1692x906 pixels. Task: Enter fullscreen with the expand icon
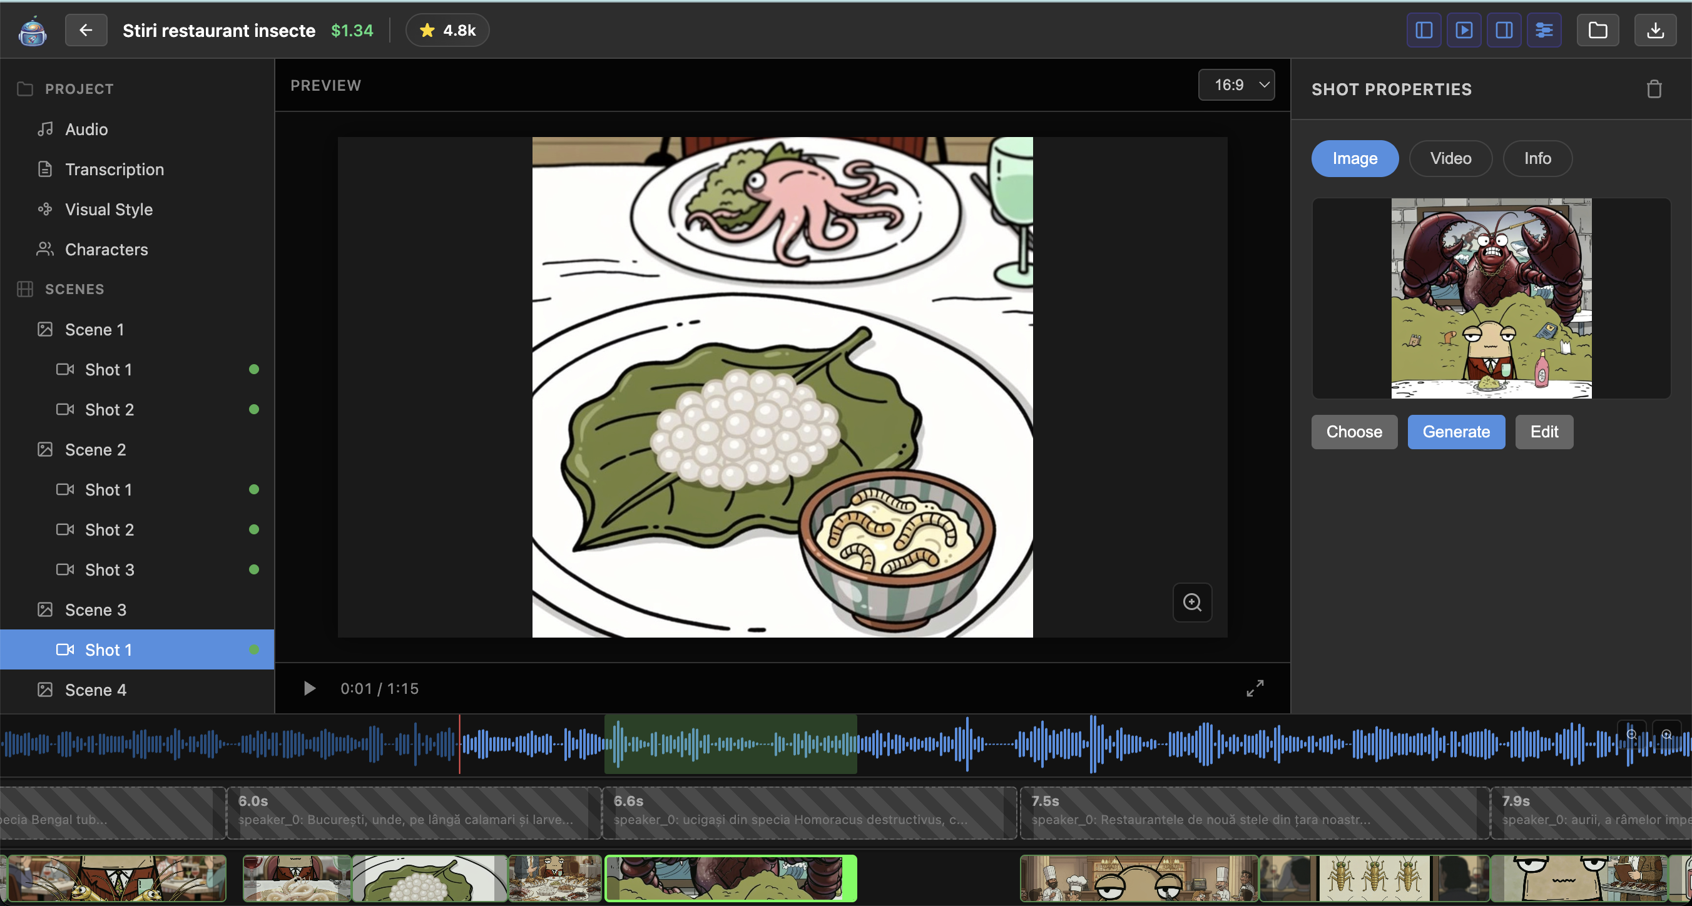1255,688
